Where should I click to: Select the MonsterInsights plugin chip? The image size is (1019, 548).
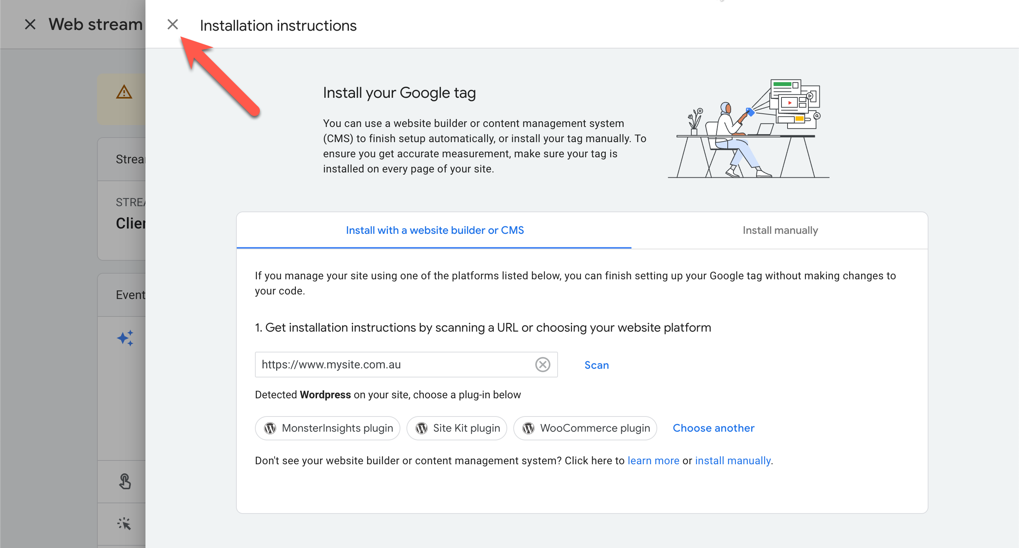click(x=328, y=428)
